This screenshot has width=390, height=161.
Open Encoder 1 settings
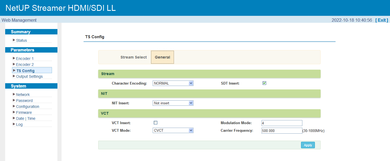[x=25, y=59]
